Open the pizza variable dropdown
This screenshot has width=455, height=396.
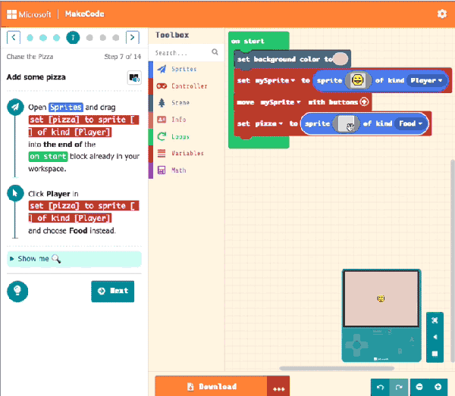(268, 123)
